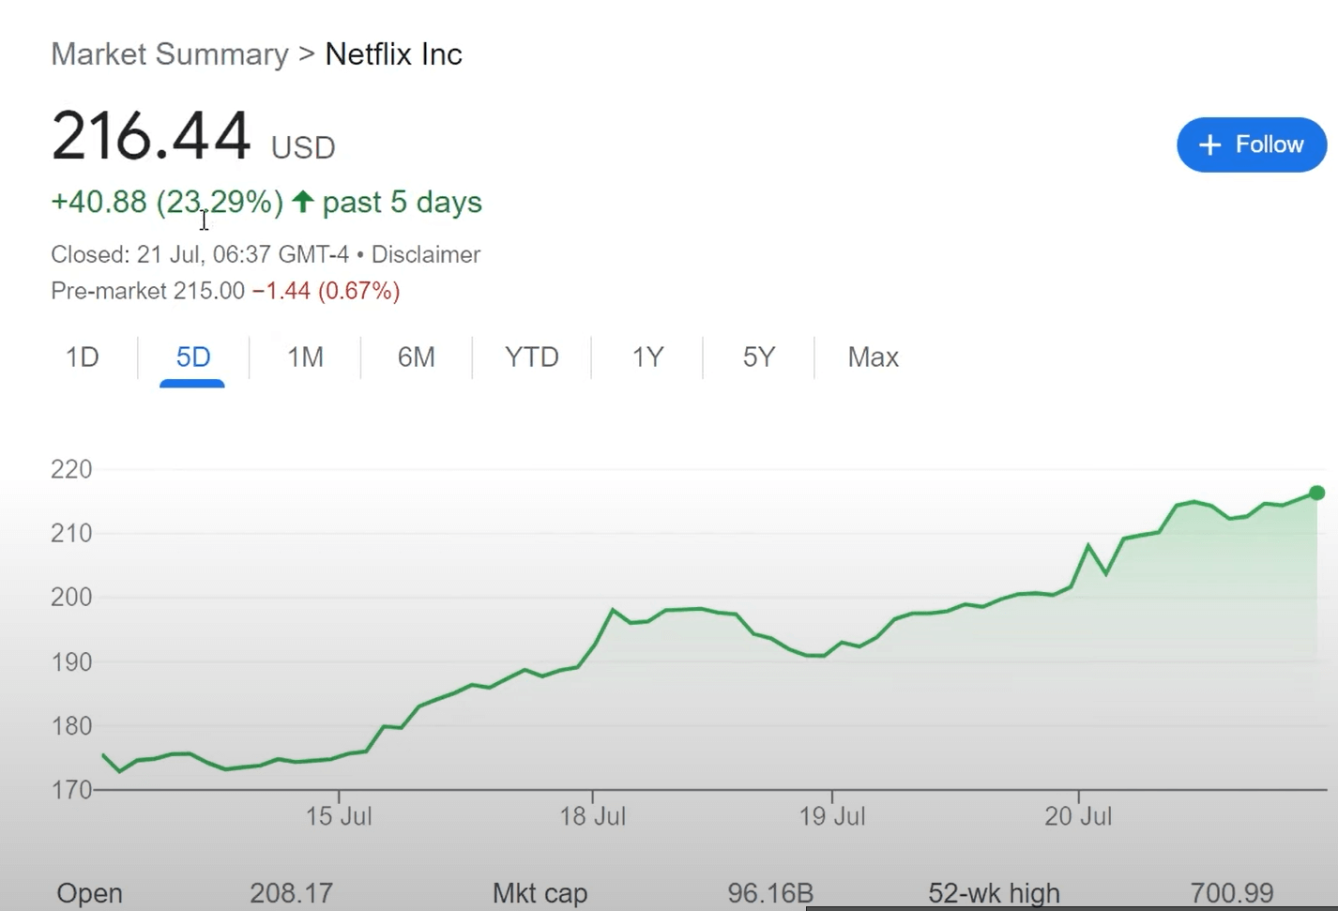
Task: Switch chart to 1D range
Action: coord(83,357)
